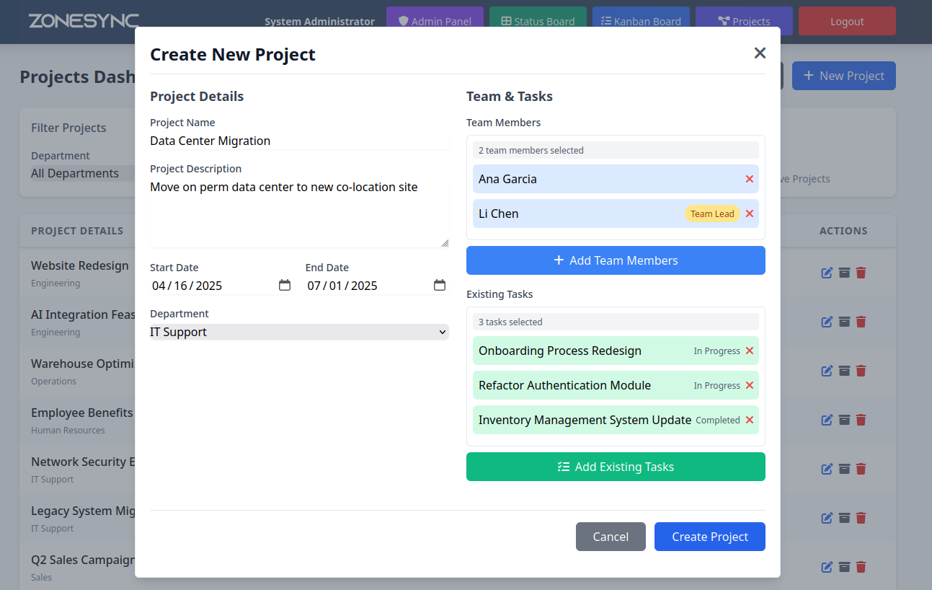Archive icon in Legacy System Migration row
The image size is (932, 590).
(x=844, y=518)
